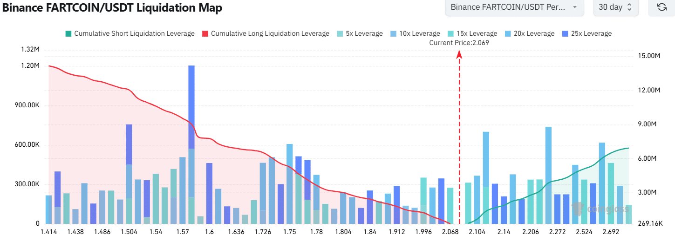Click the red Cumulative Long legend swatch
The height and width of the screenshot is (235, 675).
point(205,33)
